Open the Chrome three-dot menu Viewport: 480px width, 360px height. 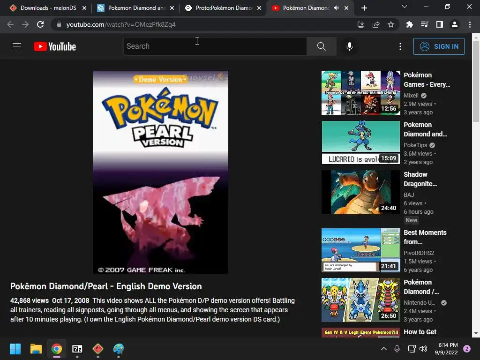pos(470,24)
